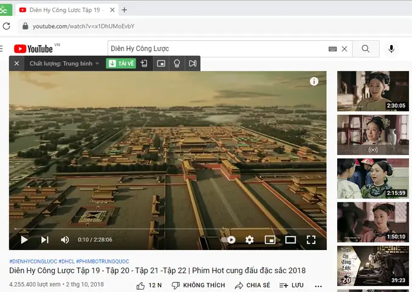This screenshot has width=412, height=292.
Task: Open a new browser tab
Action: (x=125, y=10)
